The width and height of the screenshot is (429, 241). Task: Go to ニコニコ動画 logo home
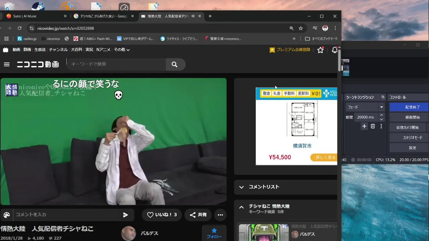pos(38,64)
